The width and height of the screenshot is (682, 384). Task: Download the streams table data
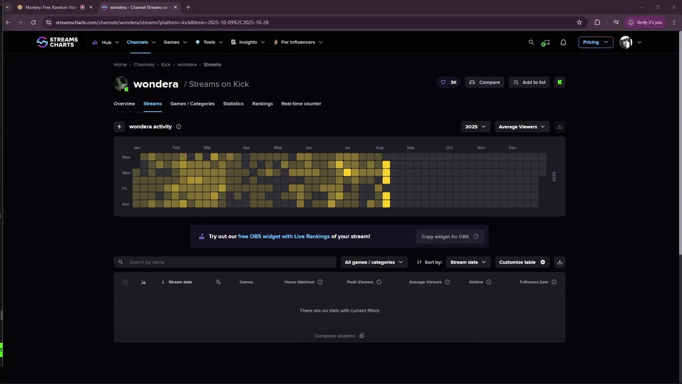coord(559,262)
